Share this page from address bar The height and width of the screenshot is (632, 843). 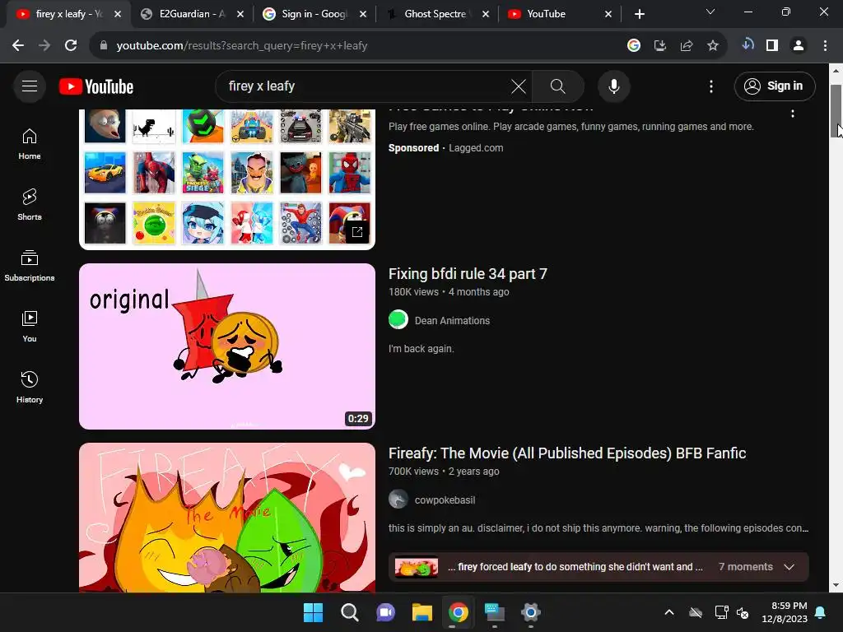pos(687,46)
